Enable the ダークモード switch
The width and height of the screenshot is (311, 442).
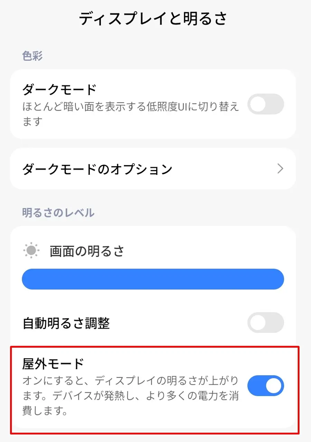coord(265,104)
